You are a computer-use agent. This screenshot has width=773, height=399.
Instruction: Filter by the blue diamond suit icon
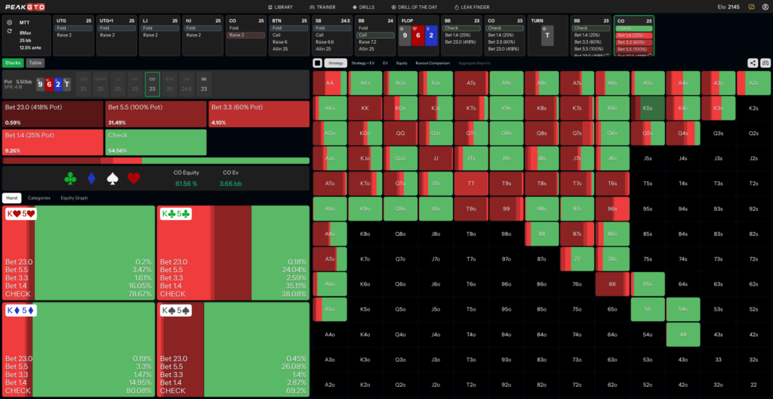91,178
